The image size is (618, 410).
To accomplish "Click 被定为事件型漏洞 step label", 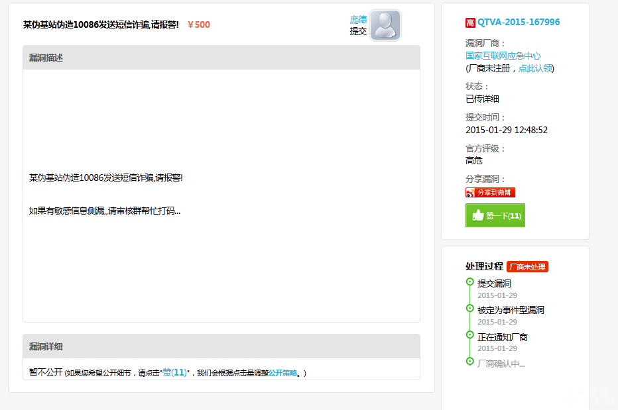I will (511, 311).
